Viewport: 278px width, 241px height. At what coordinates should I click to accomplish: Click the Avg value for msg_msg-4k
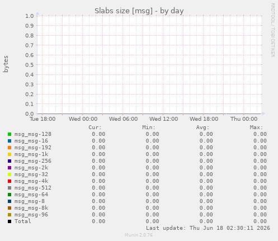[206, 181]
